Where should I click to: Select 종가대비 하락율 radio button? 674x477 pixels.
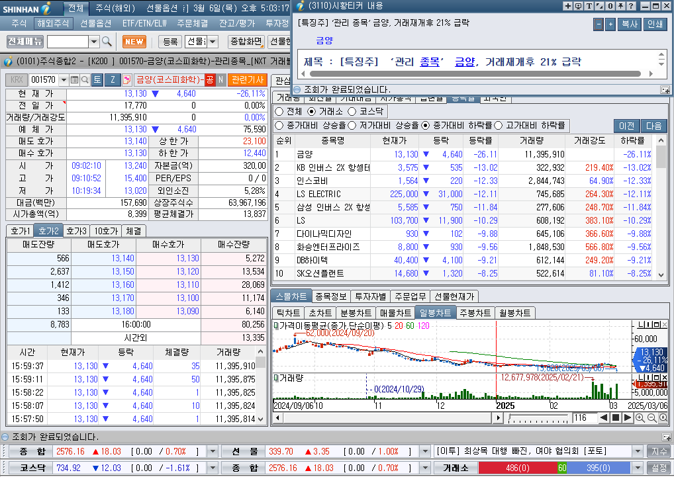pyautogui.click(x=426, y=125)
